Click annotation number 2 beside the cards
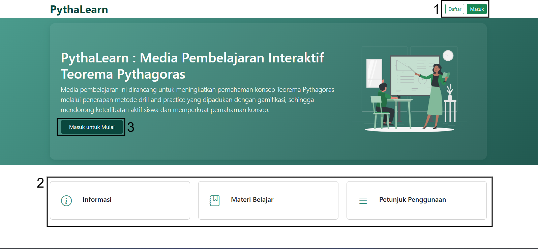The width and height of the screenshot is (538, 249). [40, 183]
